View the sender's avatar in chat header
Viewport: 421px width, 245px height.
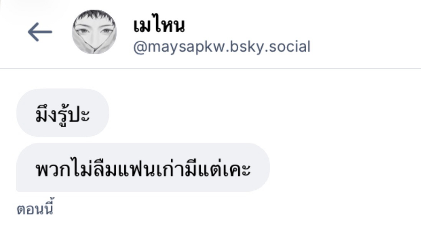94,32
